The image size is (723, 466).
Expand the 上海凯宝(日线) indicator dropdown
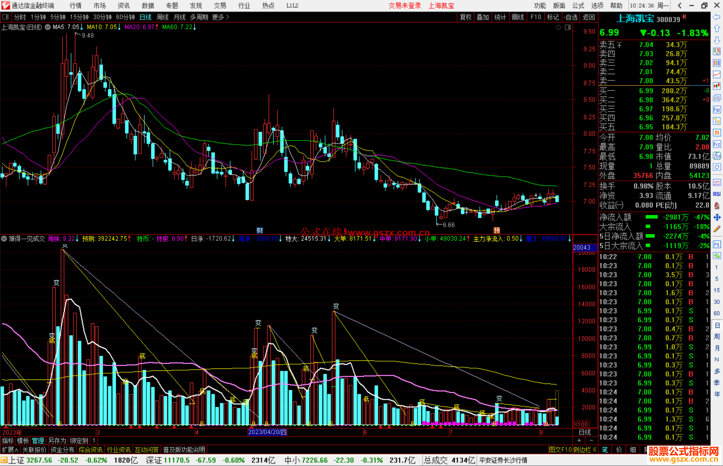coord(48,27)
